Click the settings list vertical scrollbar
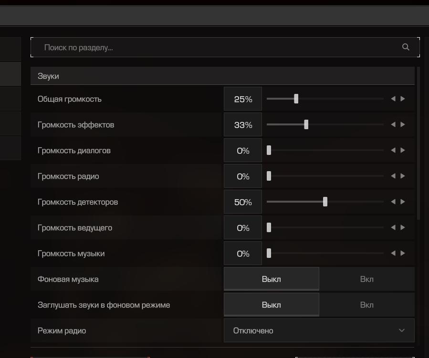429x358 pixels. point(419,143)
